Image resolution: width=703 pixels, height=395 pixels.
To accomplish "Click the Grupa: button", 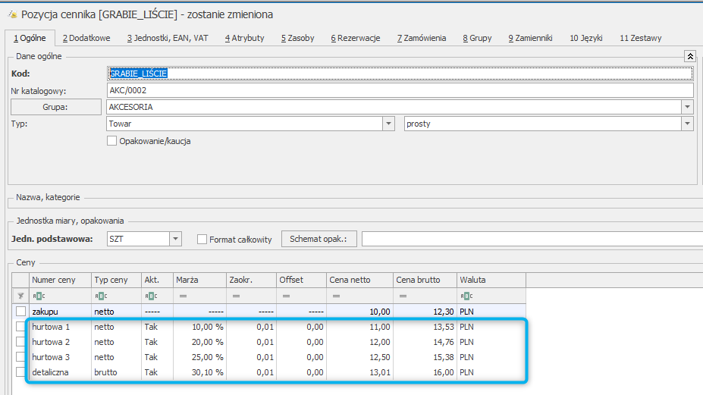I will coord(56,107).
